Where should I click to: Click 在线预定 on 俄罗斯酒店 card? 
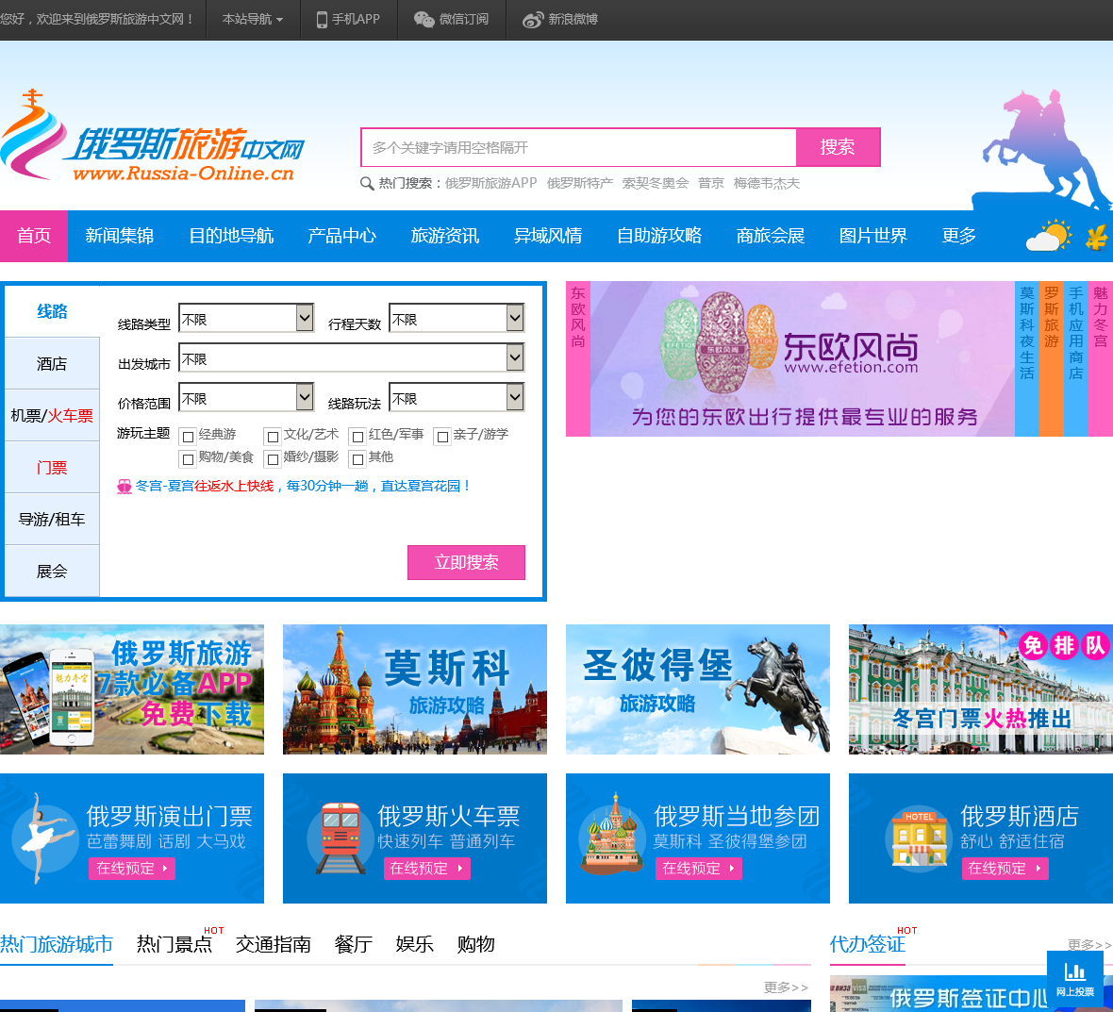point(1005,869)
